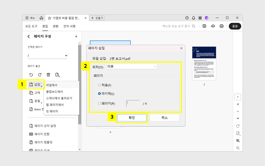Switch to 편집 tab

(45, 26)
